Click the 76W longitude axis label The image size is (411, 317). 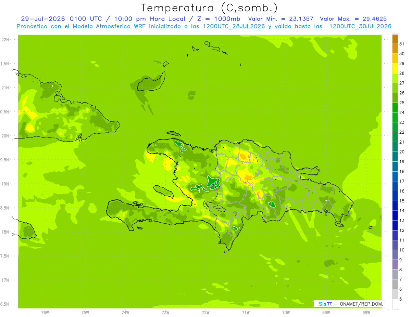click(45, 313)
